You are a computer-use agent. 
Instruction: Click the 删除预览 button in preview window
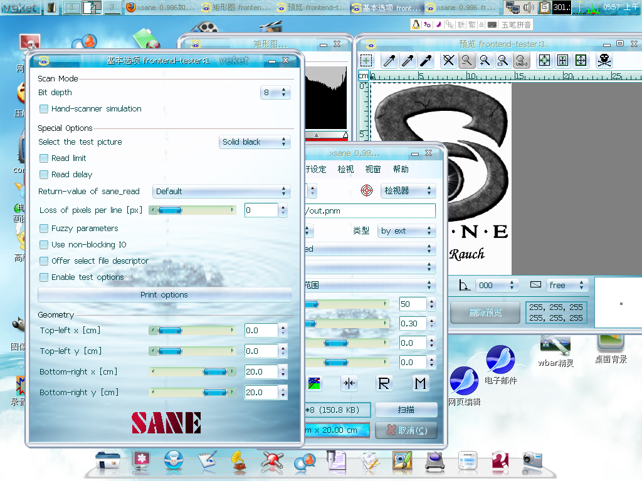pos(485,313)
